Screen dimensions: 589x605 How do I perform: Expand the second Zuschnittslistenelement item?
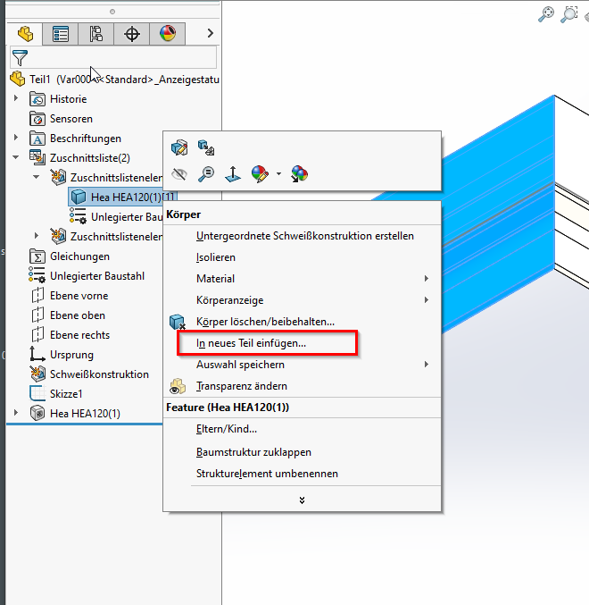tap(37, 235)
